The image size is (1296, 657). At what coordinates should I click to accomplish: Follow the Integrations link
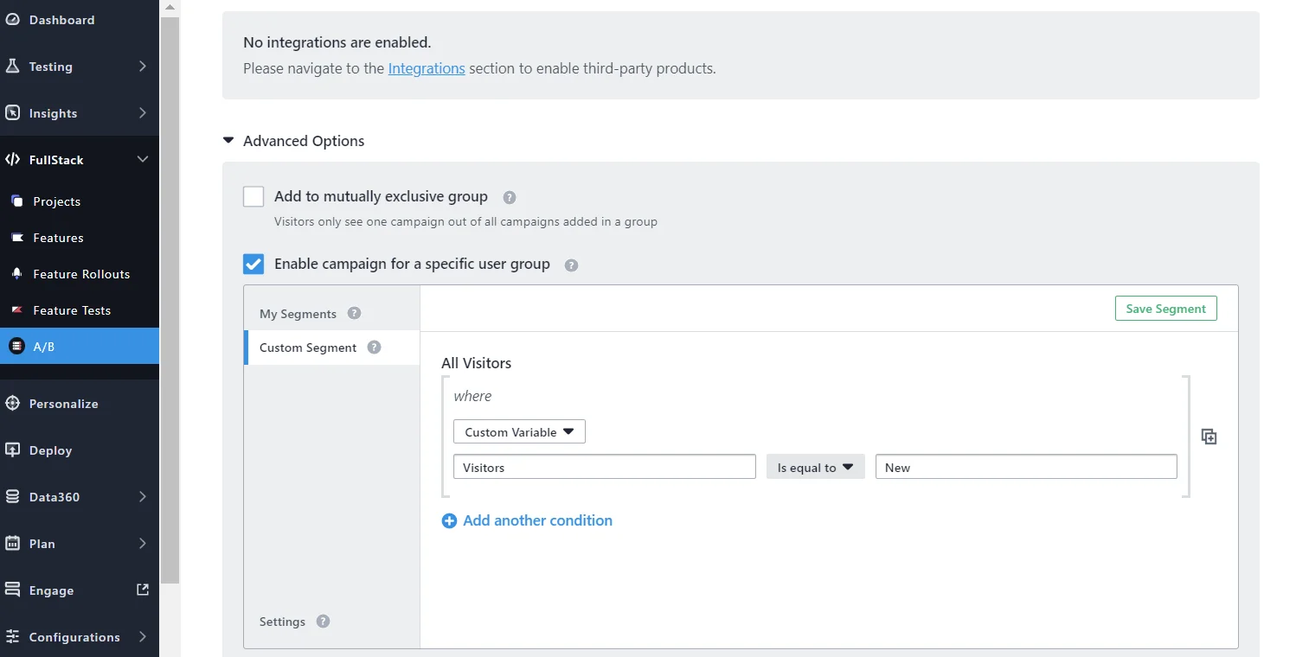coord(427,68)
